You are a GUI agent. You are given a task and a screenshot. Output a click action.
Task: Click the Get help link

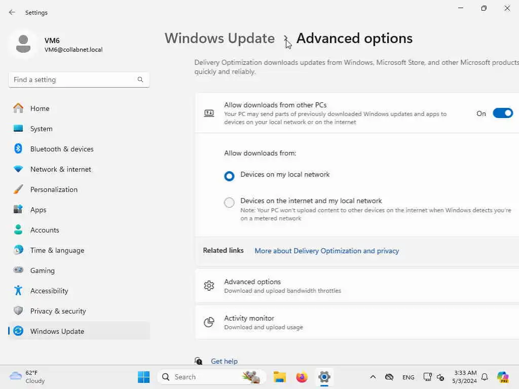[x=225, y=361]
